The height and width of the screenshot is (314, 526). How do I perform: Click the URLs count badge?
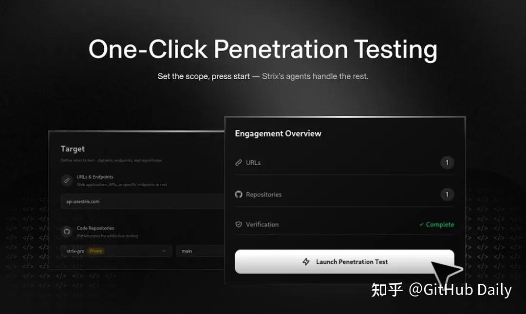pos(447,163)
